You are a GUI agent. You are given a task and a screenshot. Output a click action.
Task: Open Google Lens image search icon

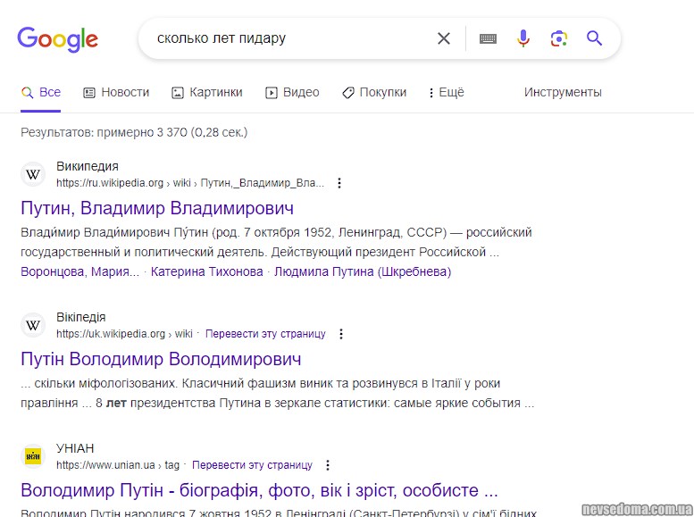pos(559,38)
